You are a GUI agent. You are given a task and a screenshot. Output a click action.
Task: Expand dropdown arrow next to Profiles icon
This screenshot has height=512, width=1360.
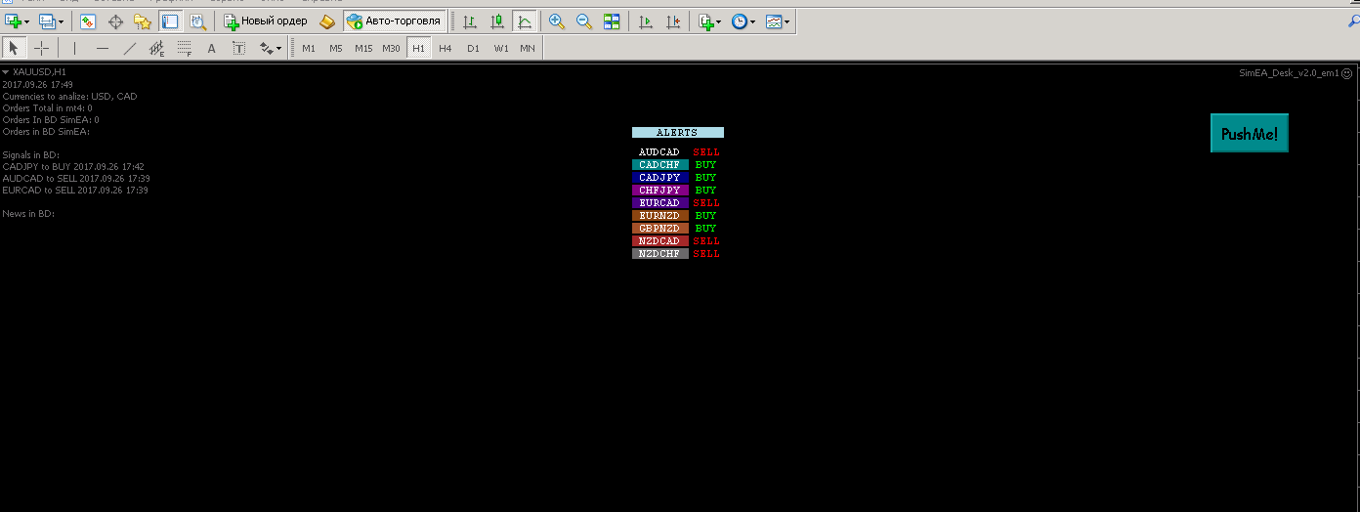click(x=61, y=21)
